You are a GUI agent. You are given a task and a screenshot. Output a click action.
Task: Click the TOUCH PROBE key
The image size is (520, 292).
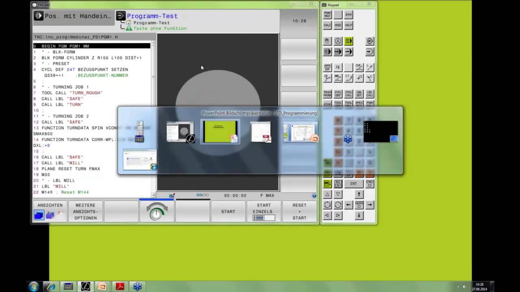tap(327, 94)
